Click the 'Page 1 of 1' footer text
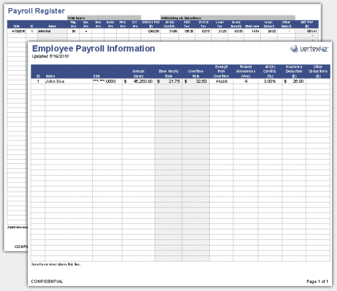 (x=317, y=282)
